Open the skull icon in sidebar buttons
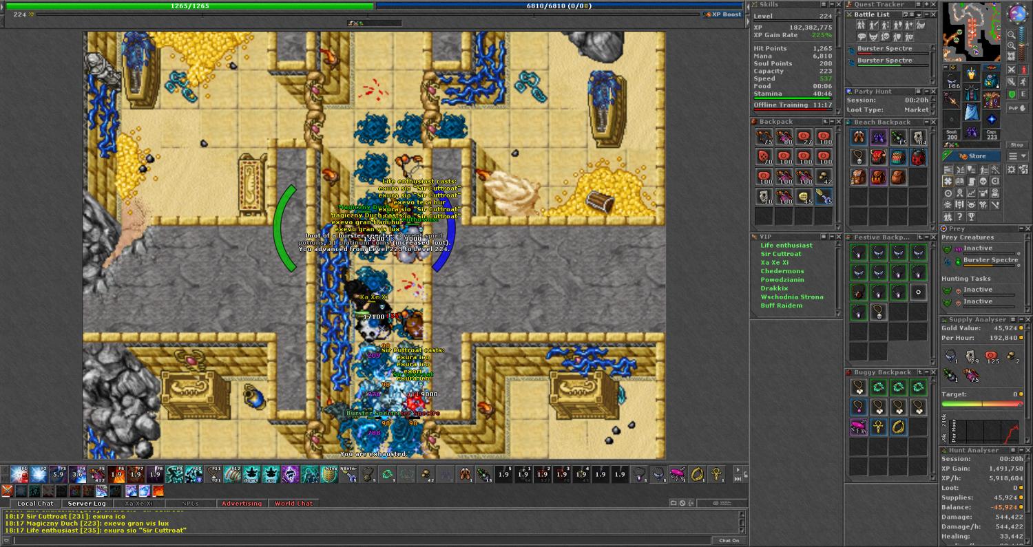This screenshot has height=547, width=1033. tap(983, 181)
